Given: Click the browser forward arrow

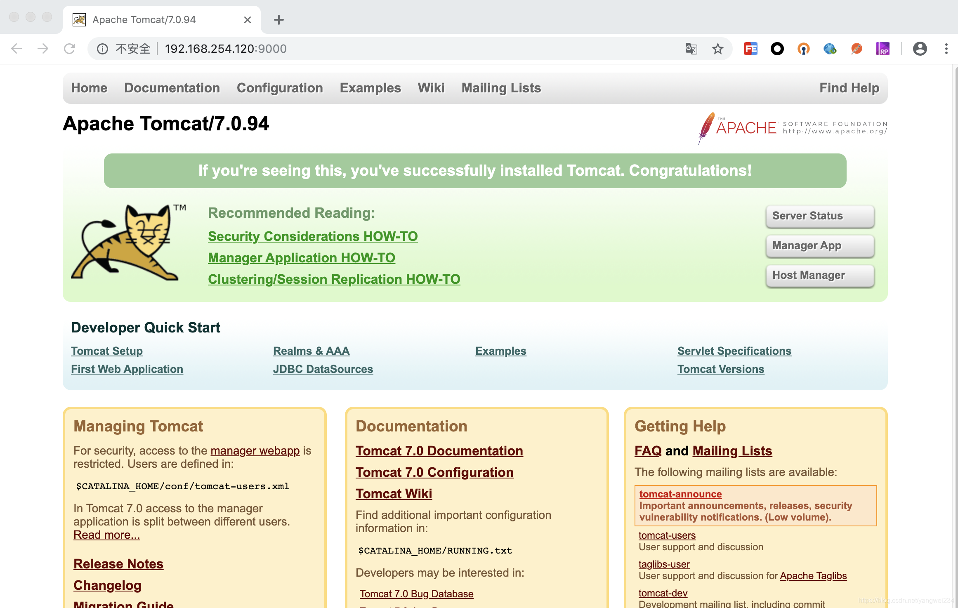Looking at the screenshot, I should coord(43,49).
